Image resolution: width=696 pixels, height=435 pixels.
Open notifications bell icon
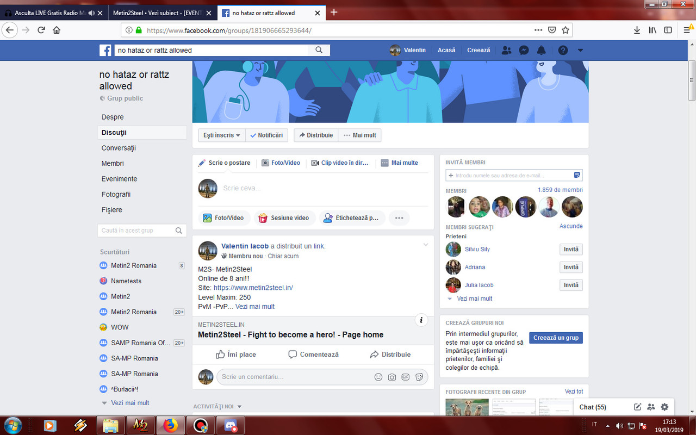coord(541,50)
